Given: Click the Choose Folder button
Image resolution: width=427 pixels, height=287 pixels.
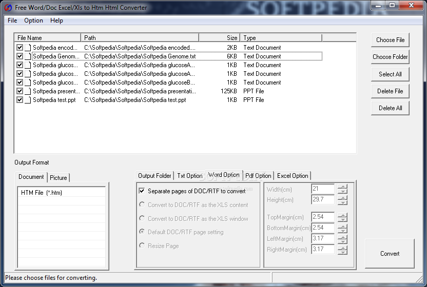Looking at the screenshot, I should pos(390,57).
